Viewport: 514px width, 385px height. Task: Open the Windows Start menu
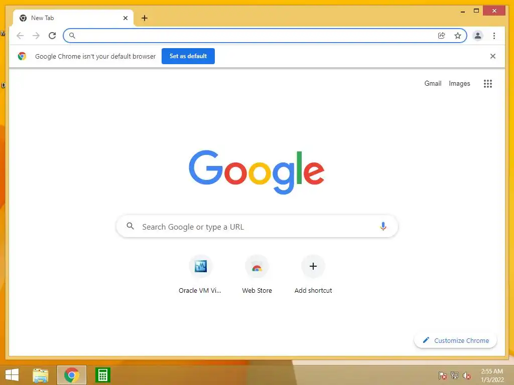[12, 375]
